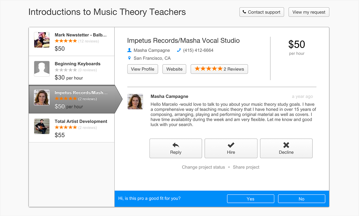Screen dimensions: 359x216
Task: Open the Total Artist Development listing
Action: click(x=72, y=128)
